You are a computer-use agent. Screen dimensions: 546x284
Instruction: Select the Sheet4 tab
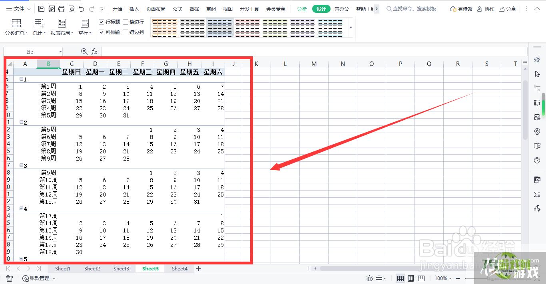pos(179,269)
